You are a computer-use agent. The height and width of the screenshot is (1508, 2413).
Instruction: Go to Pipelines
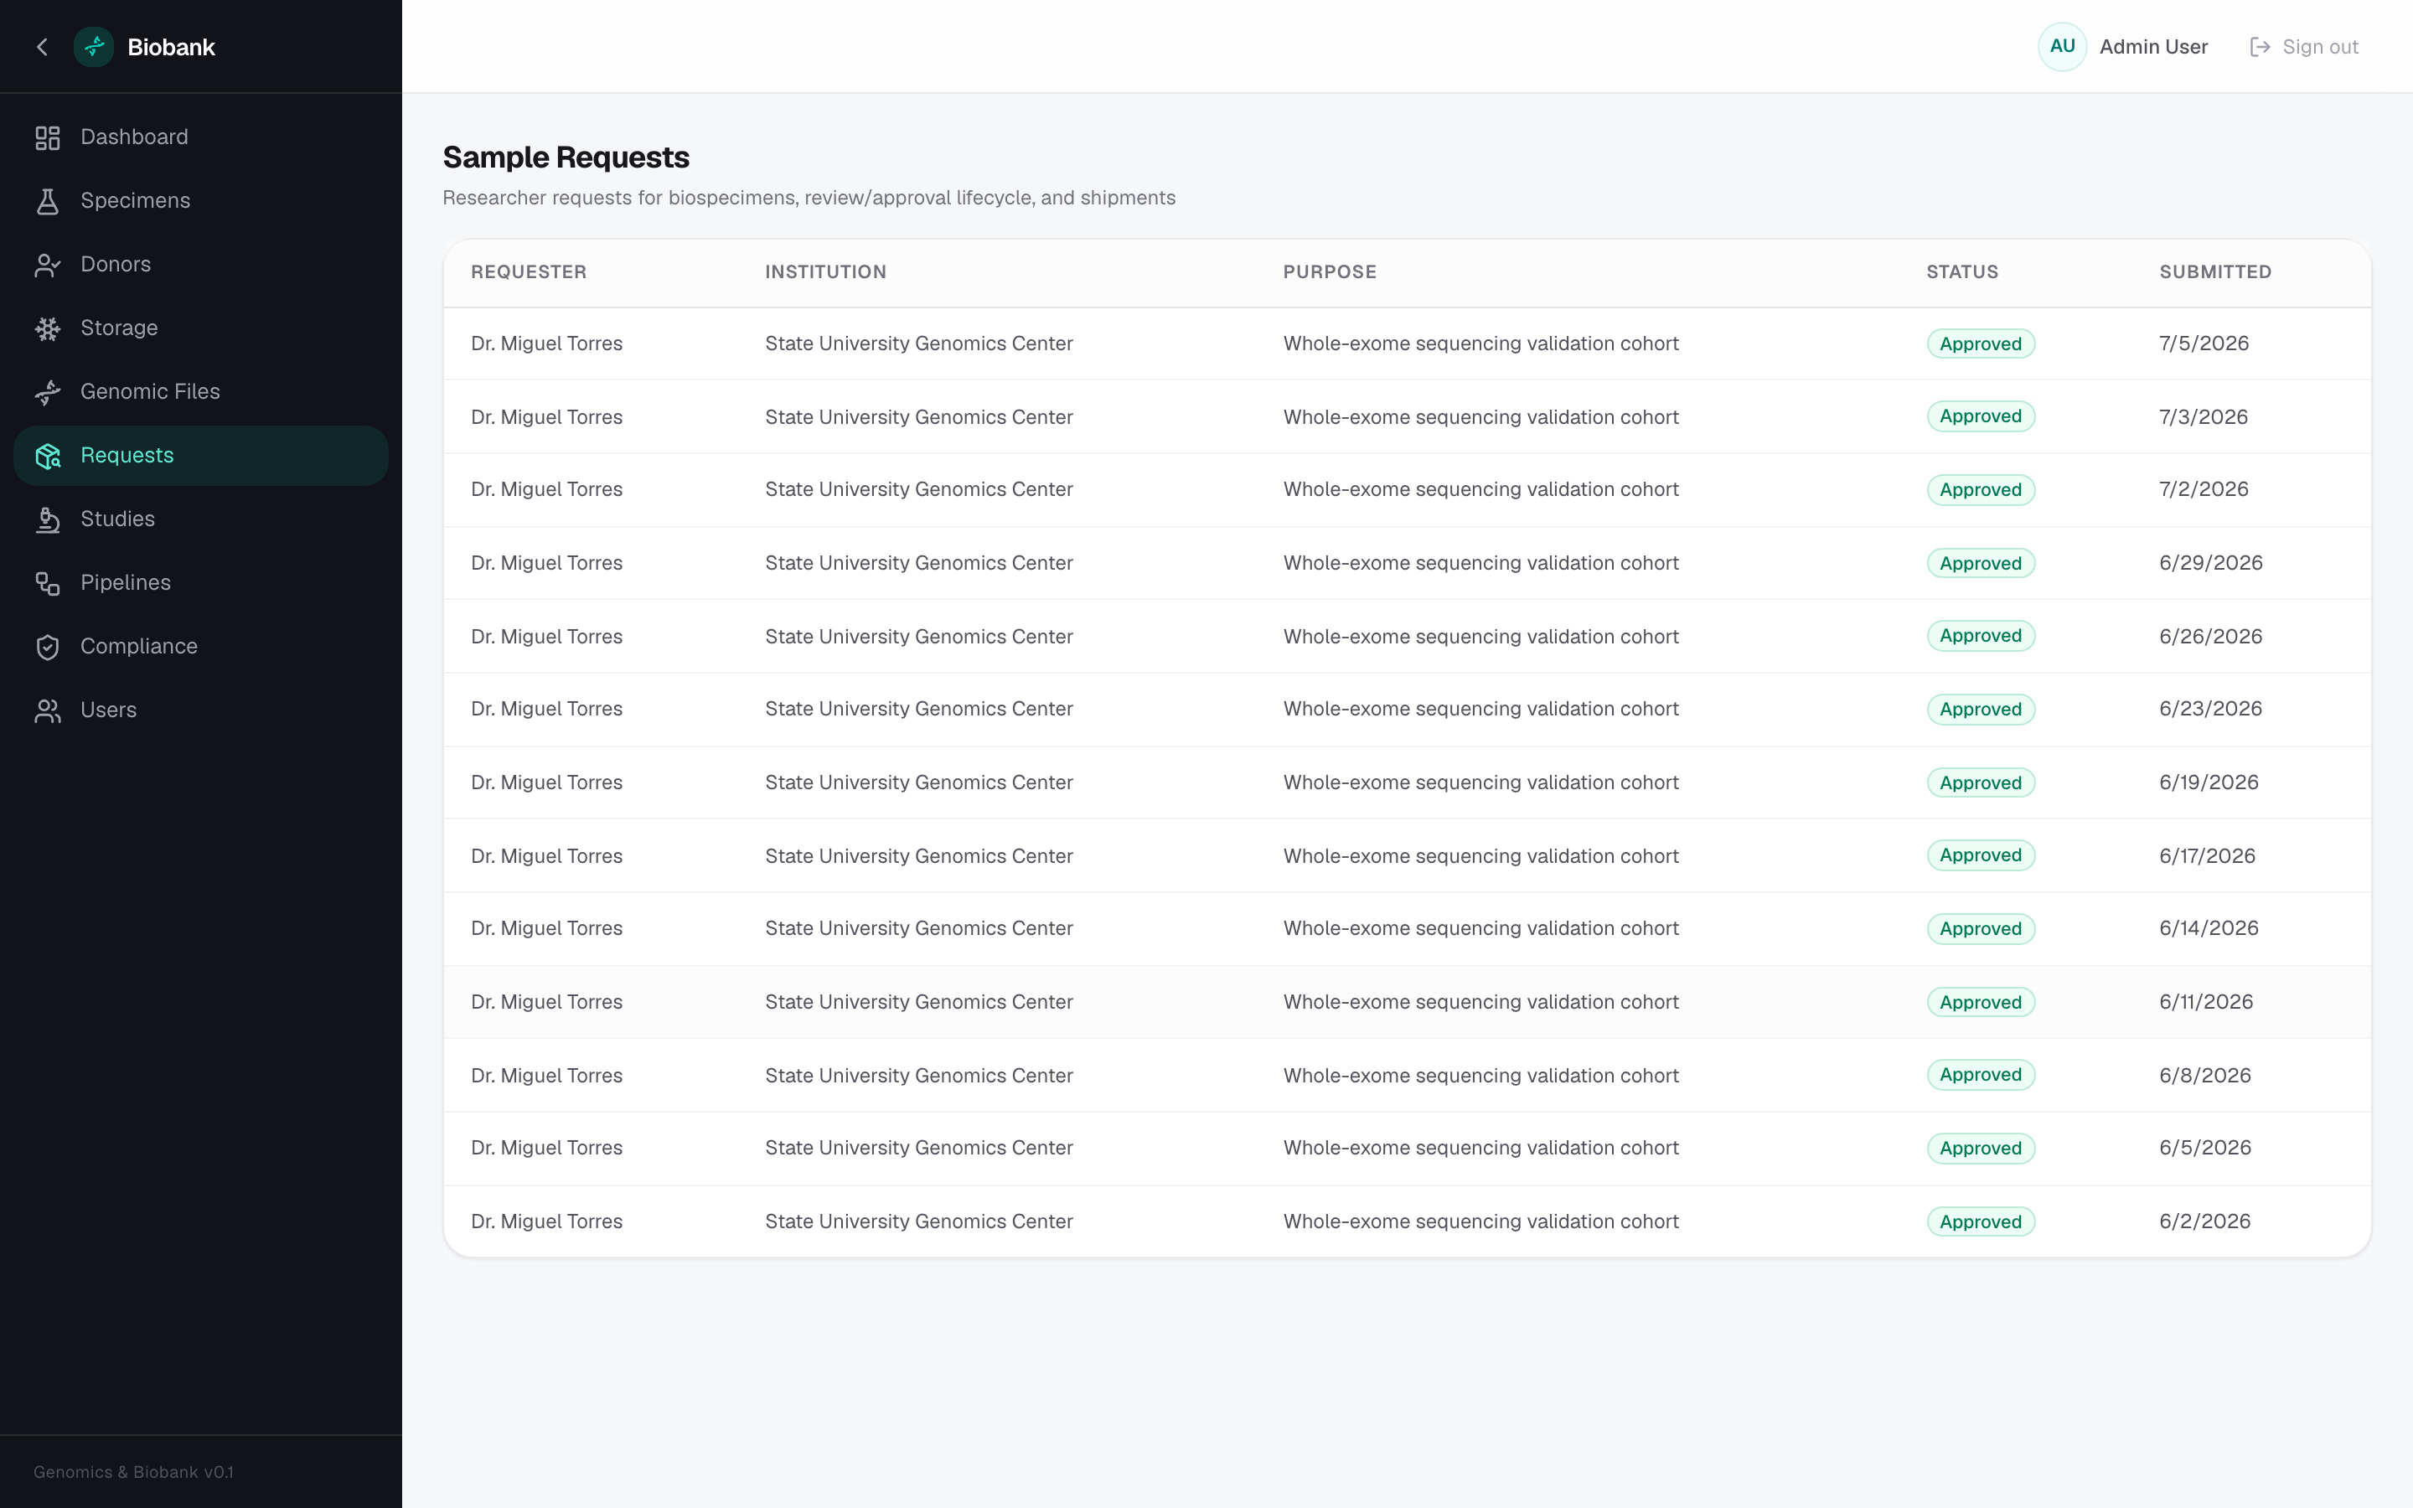point(200,583)
